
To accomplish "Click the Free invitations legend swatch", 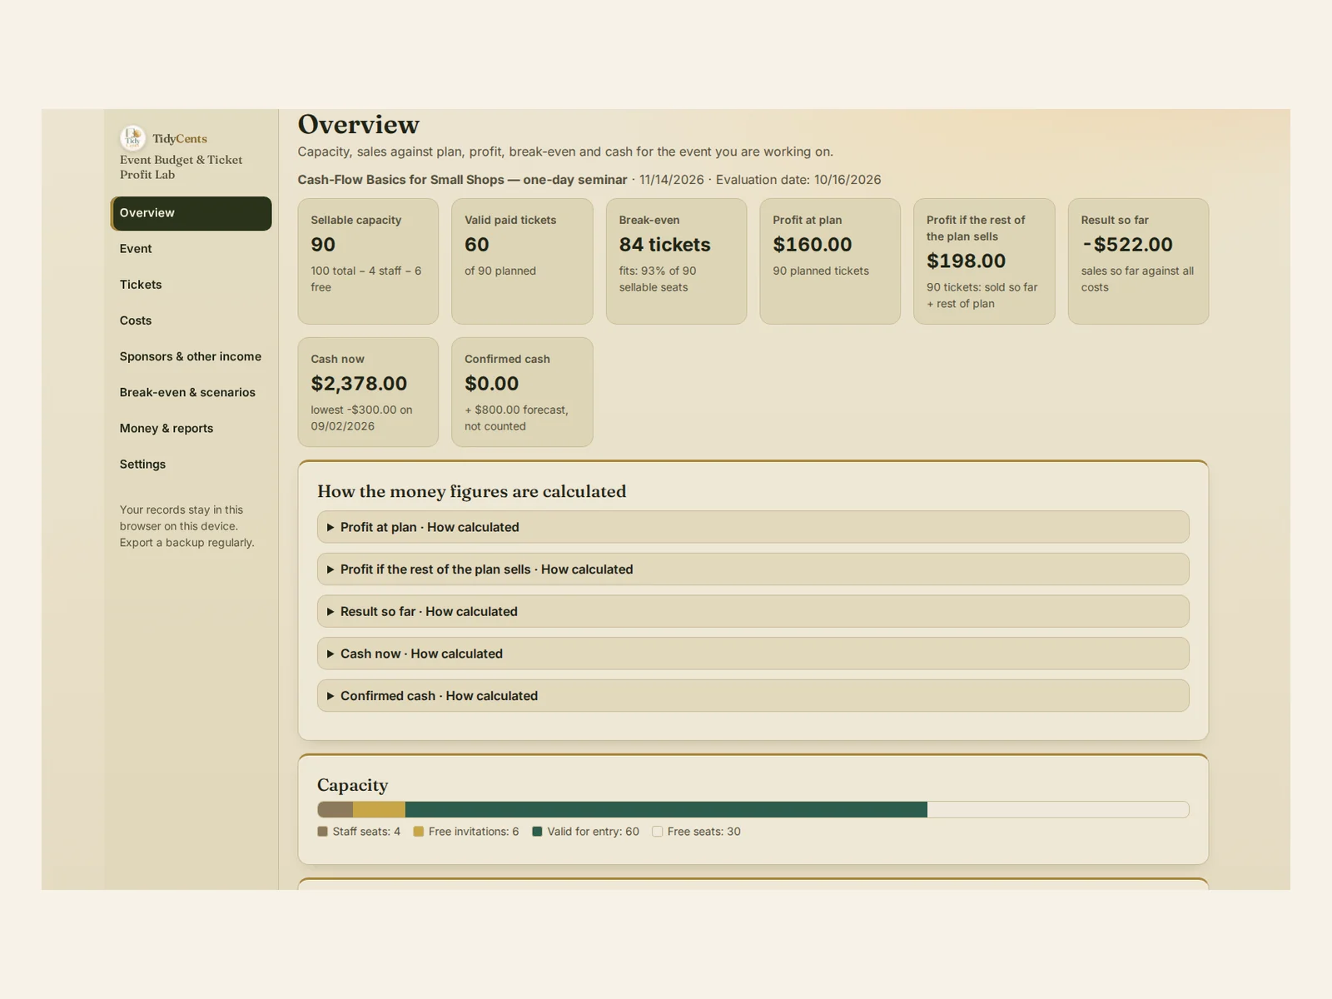I will click(x=419, y=832).
